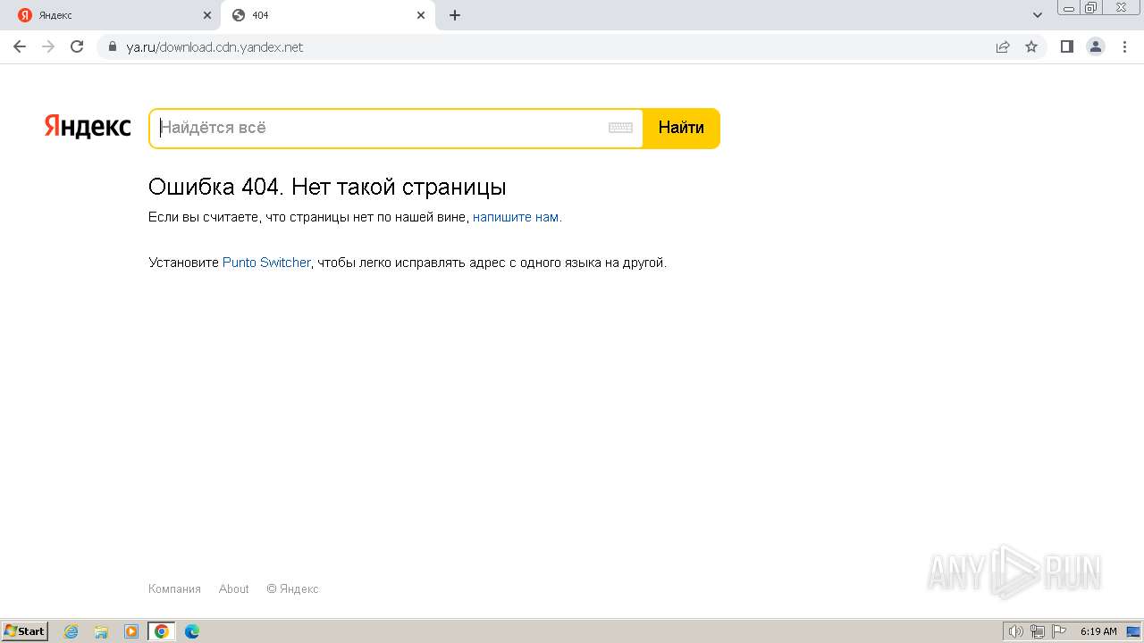Image resolution: width=1144 pixels, height=643 pixels.
Task: Close the Яндекс tab
Action: (207, 15)
